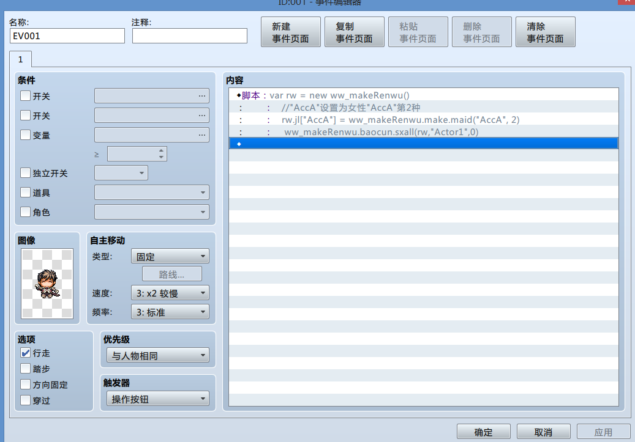Select the ww_makeRenwu.baocun.sxall script line

[424, 132]
